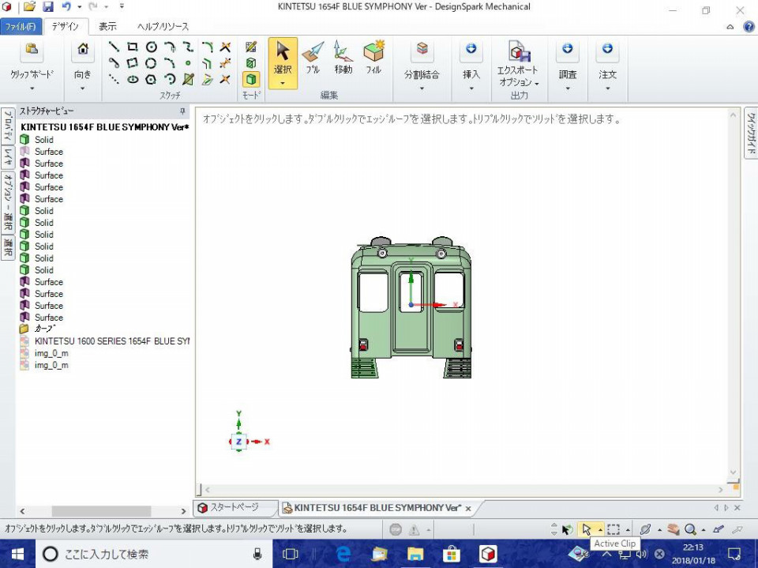Image resolution: width=758 pixels, height=568 pixels.
Task: Choose the Offset Curve tool
Action: coord(207,63)
